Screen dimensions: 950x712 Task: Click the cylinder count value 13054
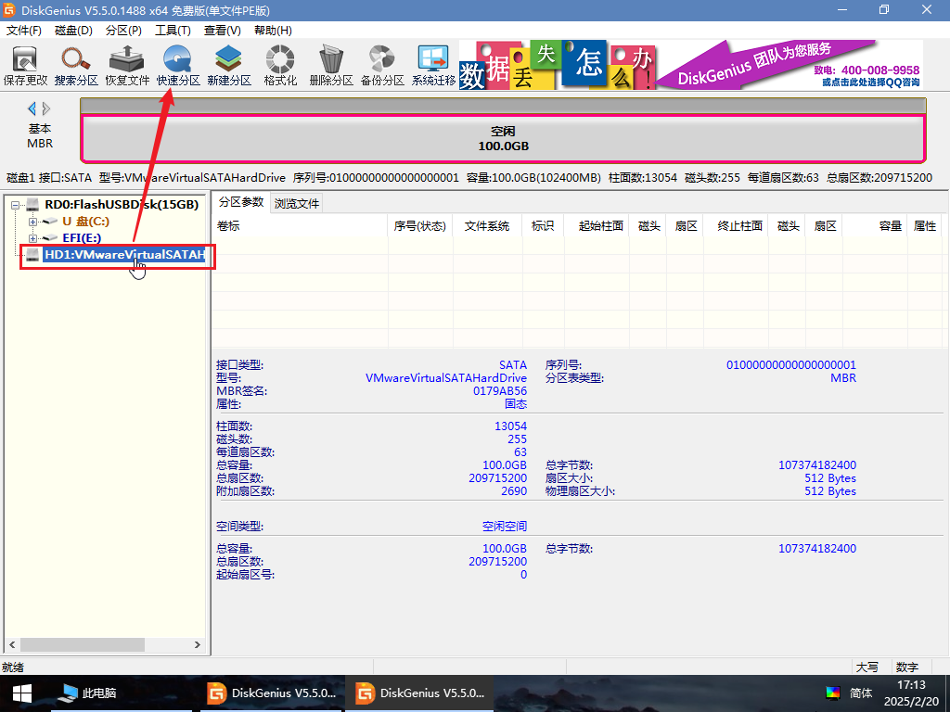click(511, 426)
